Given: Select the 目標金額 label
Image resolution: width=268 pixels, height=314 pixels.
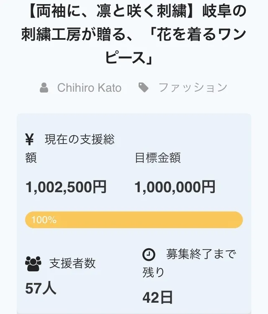Looking at the screenshot, I should 157,158.
